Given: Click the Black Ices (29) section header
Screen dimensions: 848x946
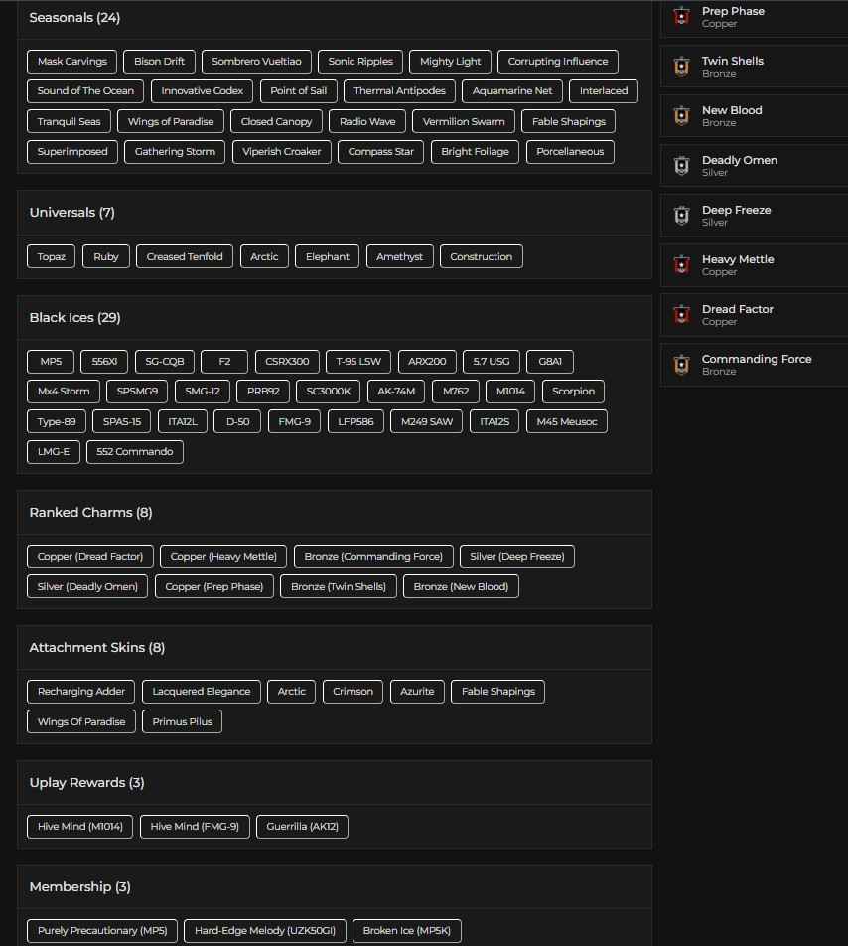Looking at the screenshot, I should pos(74,318).
